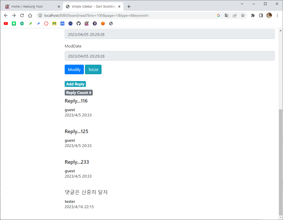This screenshot has height=220, width=283.
Task: Click the ModDate label
Action: point(73,46)
